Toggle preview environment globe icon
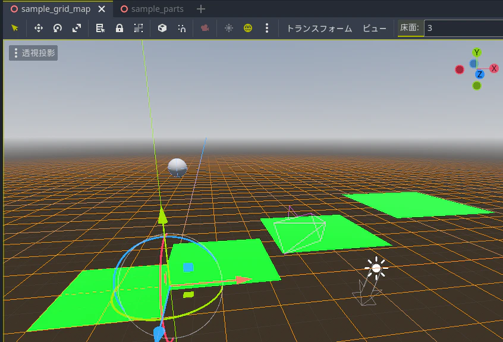Screen dimensions: 503x342 tap(248, 28)
